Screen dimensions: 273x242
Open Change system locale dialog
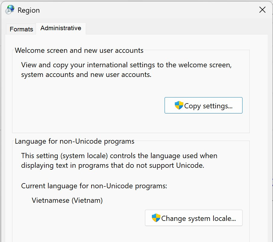click(x=194, y=218)
